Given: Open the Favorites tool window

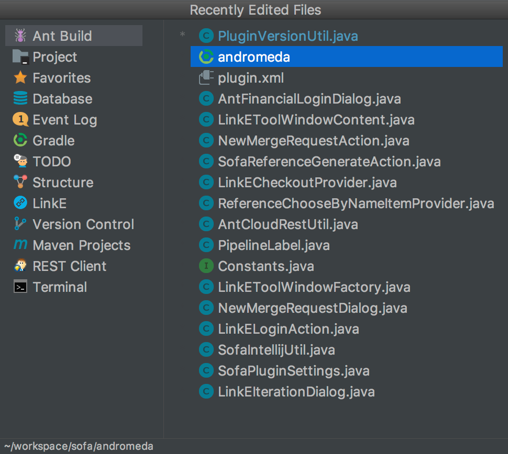Looking at the screenshot, I should pyautogui.click(x=74, y=77).
